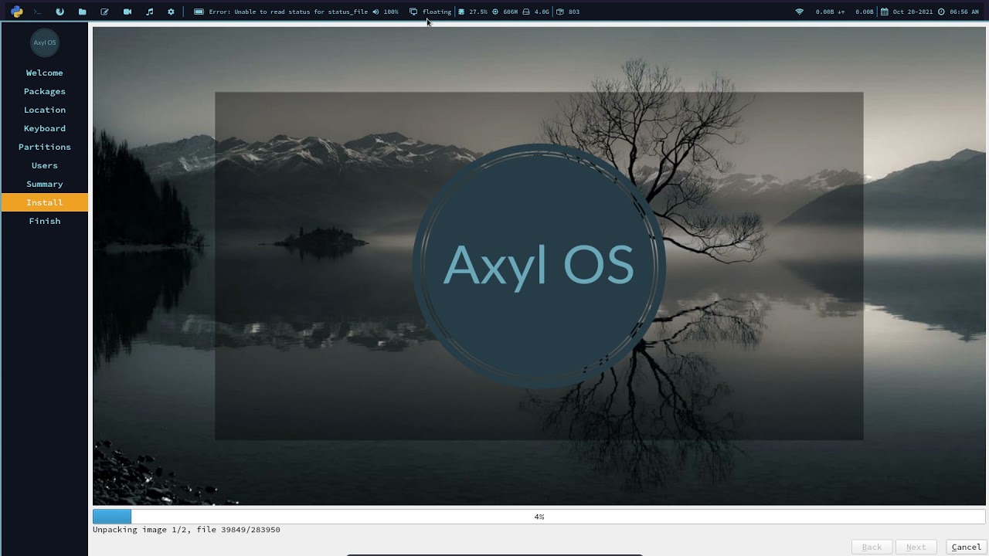
Task: Open the Keyboard step in sidebar
Action: point(45,128)
